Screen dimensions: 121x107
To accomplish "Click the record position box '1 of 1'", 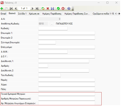I will 24,9.
